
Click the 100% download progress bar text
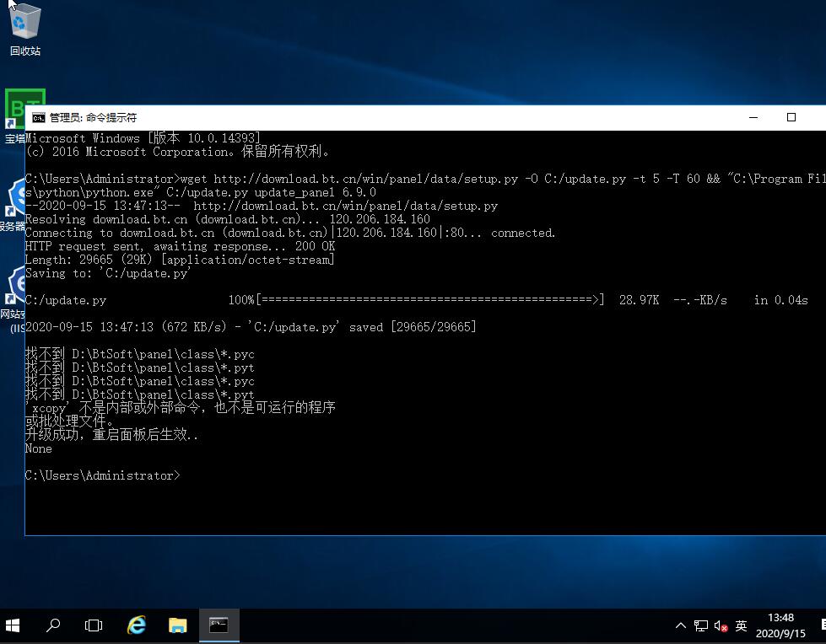click(x=416, y=300)
